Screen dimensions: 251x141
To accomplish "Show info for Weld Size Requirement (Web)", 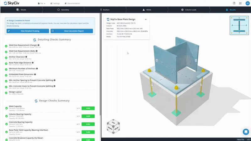I will (37, 51).
